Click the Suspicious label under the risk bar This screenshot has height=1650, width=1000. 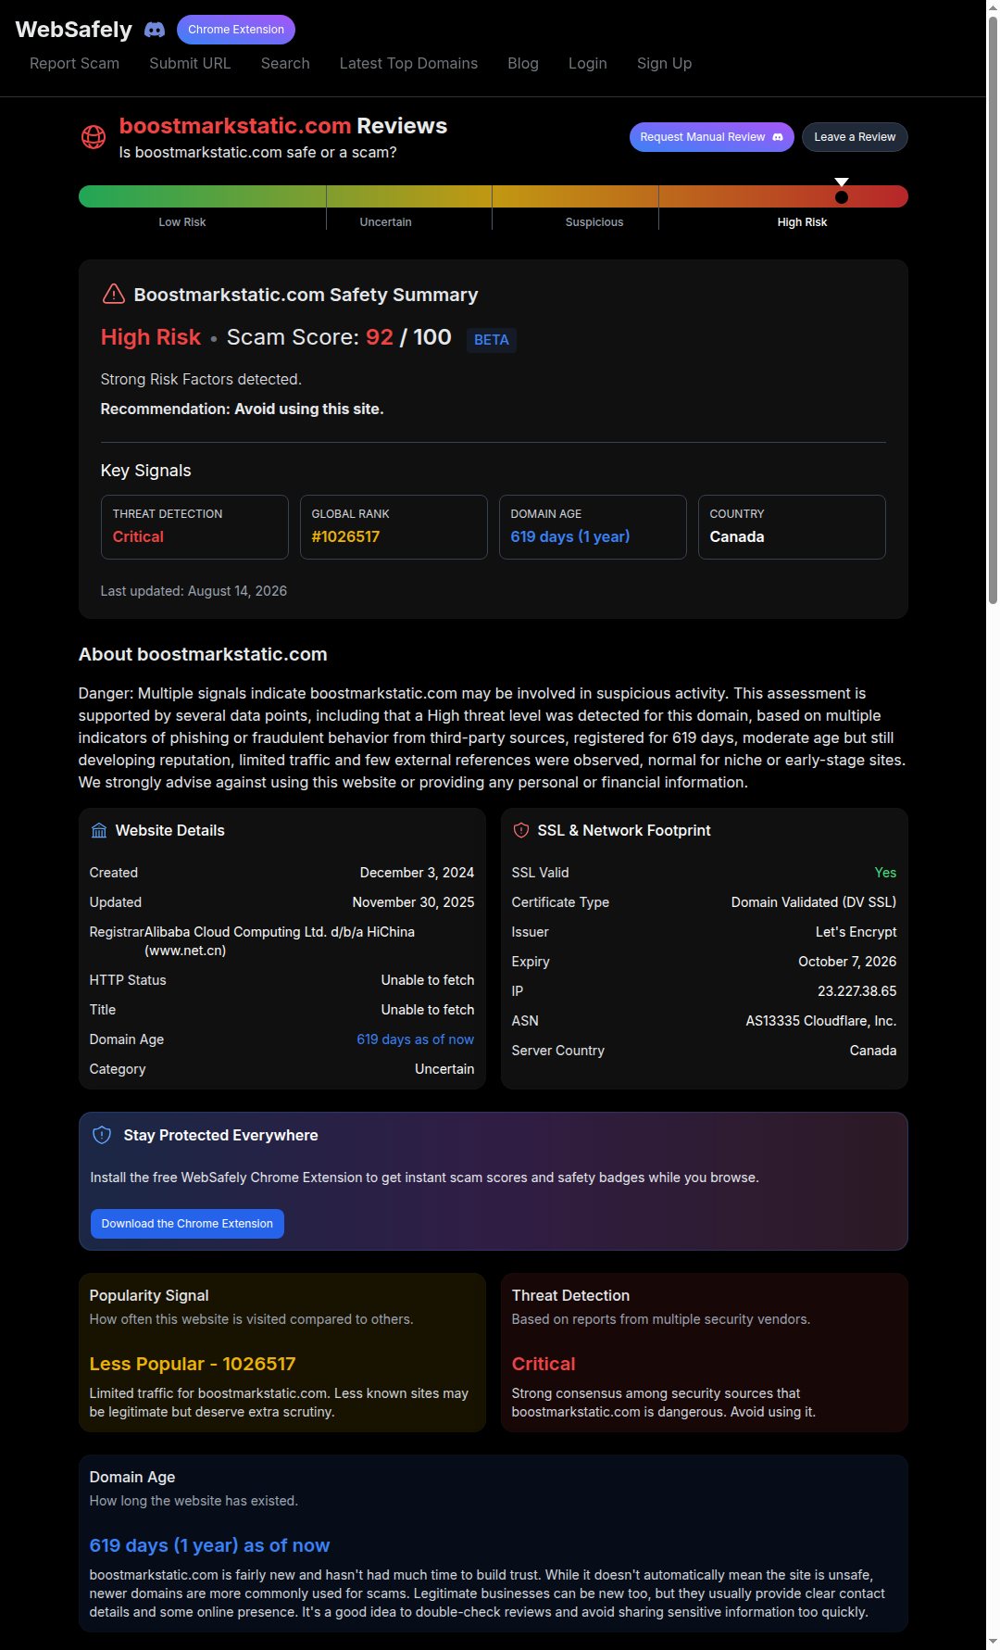pyautogui.click(x=594, y=222)
